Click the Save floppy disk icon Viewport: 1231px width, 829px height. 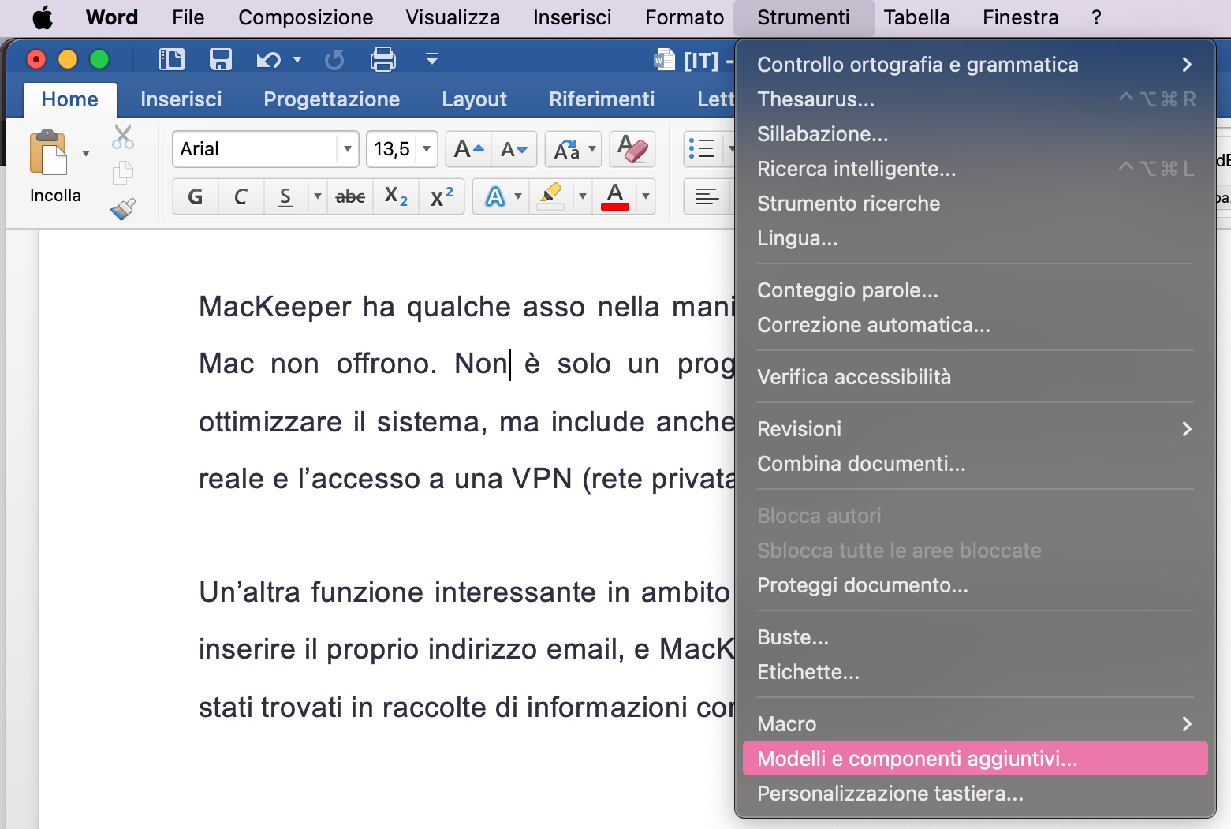[x=221, y=59]
